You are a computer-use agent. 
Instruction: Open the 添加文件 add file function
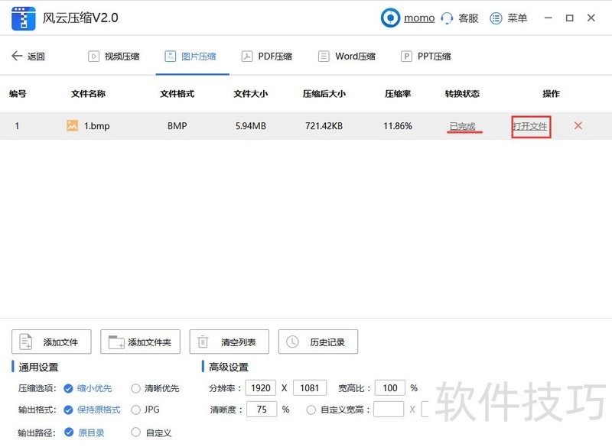[x=52, y=342]
